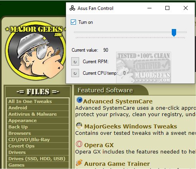Uncheck the Turn on checkbox
Screen dimensions: 196x169
(x=73, y=22)
